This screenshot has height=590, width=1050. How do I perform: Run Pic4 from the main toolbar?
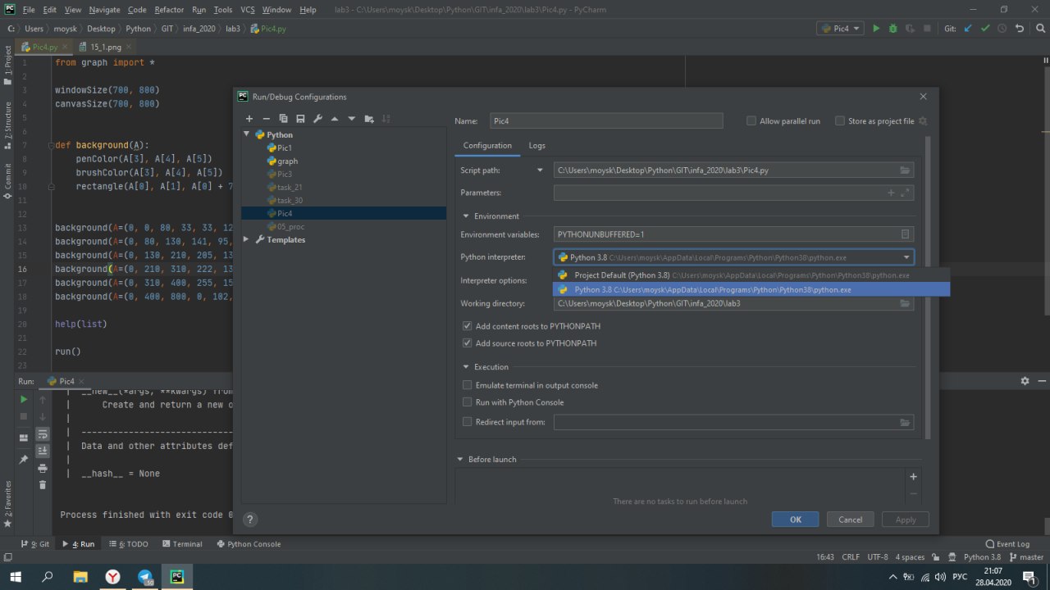[876, 28]
